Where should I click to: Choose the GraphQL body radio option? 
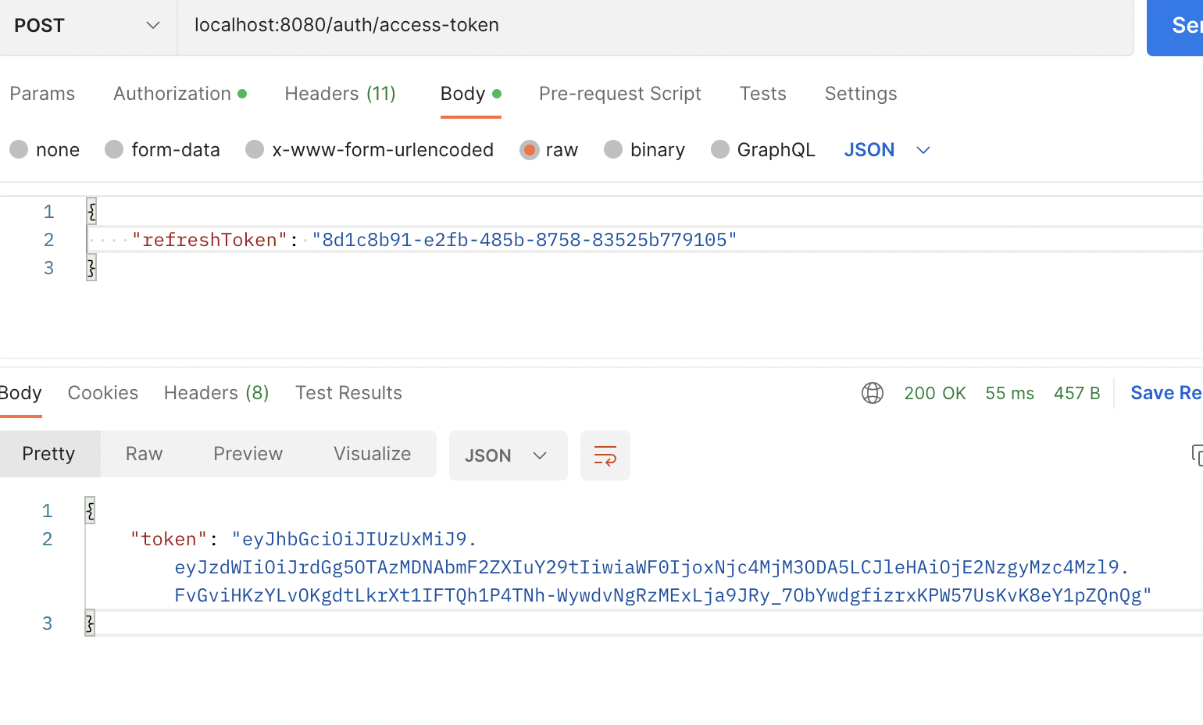pos(720,149)
